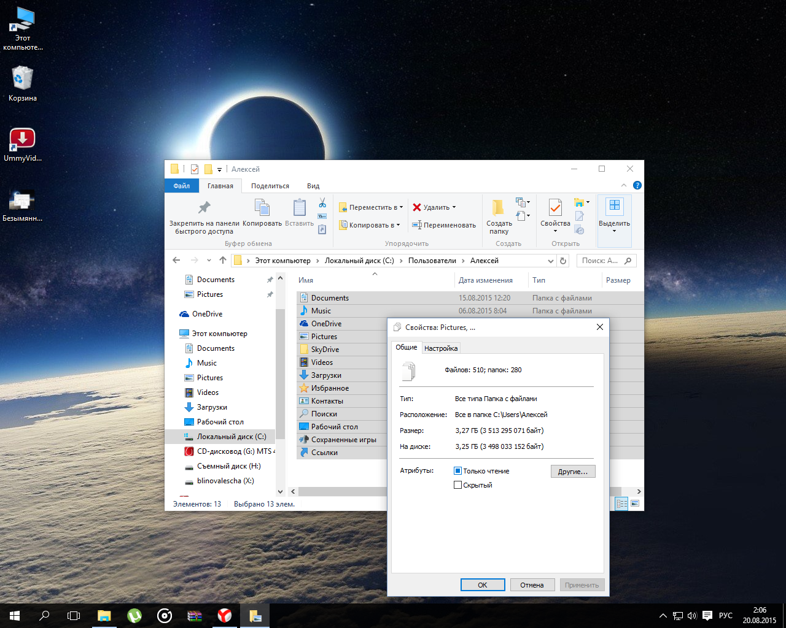
Task: Click the РУС language indicator in tray
Action: click(x=726, y=616)
